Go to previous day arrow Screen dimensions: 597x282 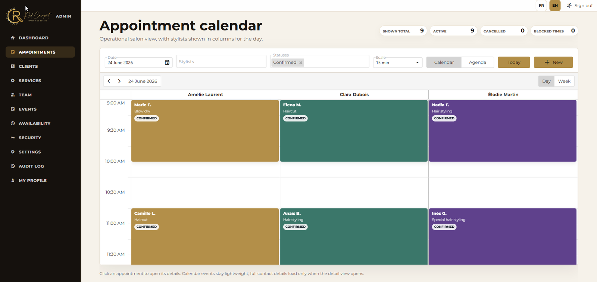click(x=109, y=81)
